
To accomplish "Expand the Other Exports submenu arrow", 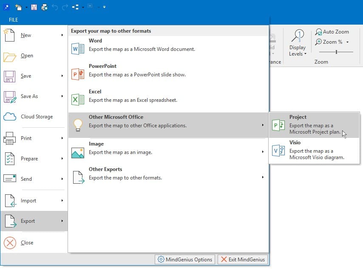I will (x=263, y=177).
